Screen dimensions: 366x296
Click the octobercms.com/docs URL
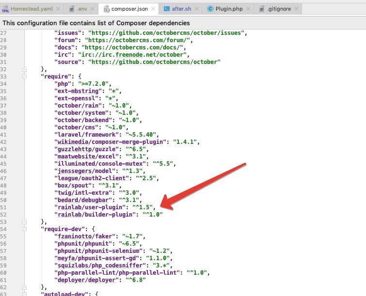point(132,47)
